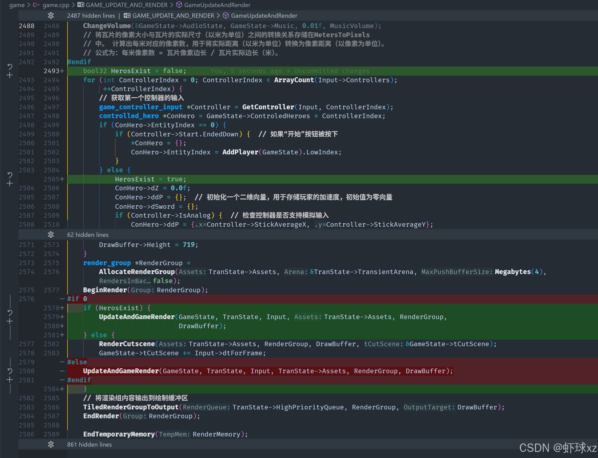Image resolution: width=598 pixels, height=458 pixels.
Task: Stage the '#if 0' block change
Action: [x=10, y=321]
